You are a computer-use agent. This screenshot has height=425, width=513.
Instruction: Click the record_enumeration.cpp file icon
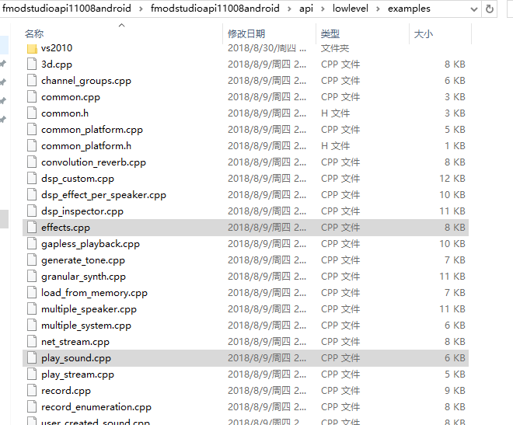click(32, 407)
